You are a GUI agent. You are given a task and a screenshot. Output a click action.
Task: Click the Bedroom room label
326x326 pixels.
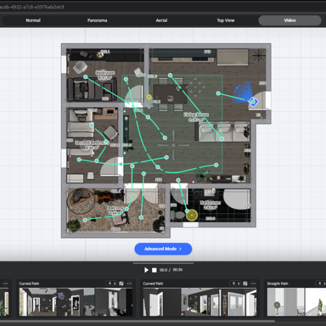point(105,72)
